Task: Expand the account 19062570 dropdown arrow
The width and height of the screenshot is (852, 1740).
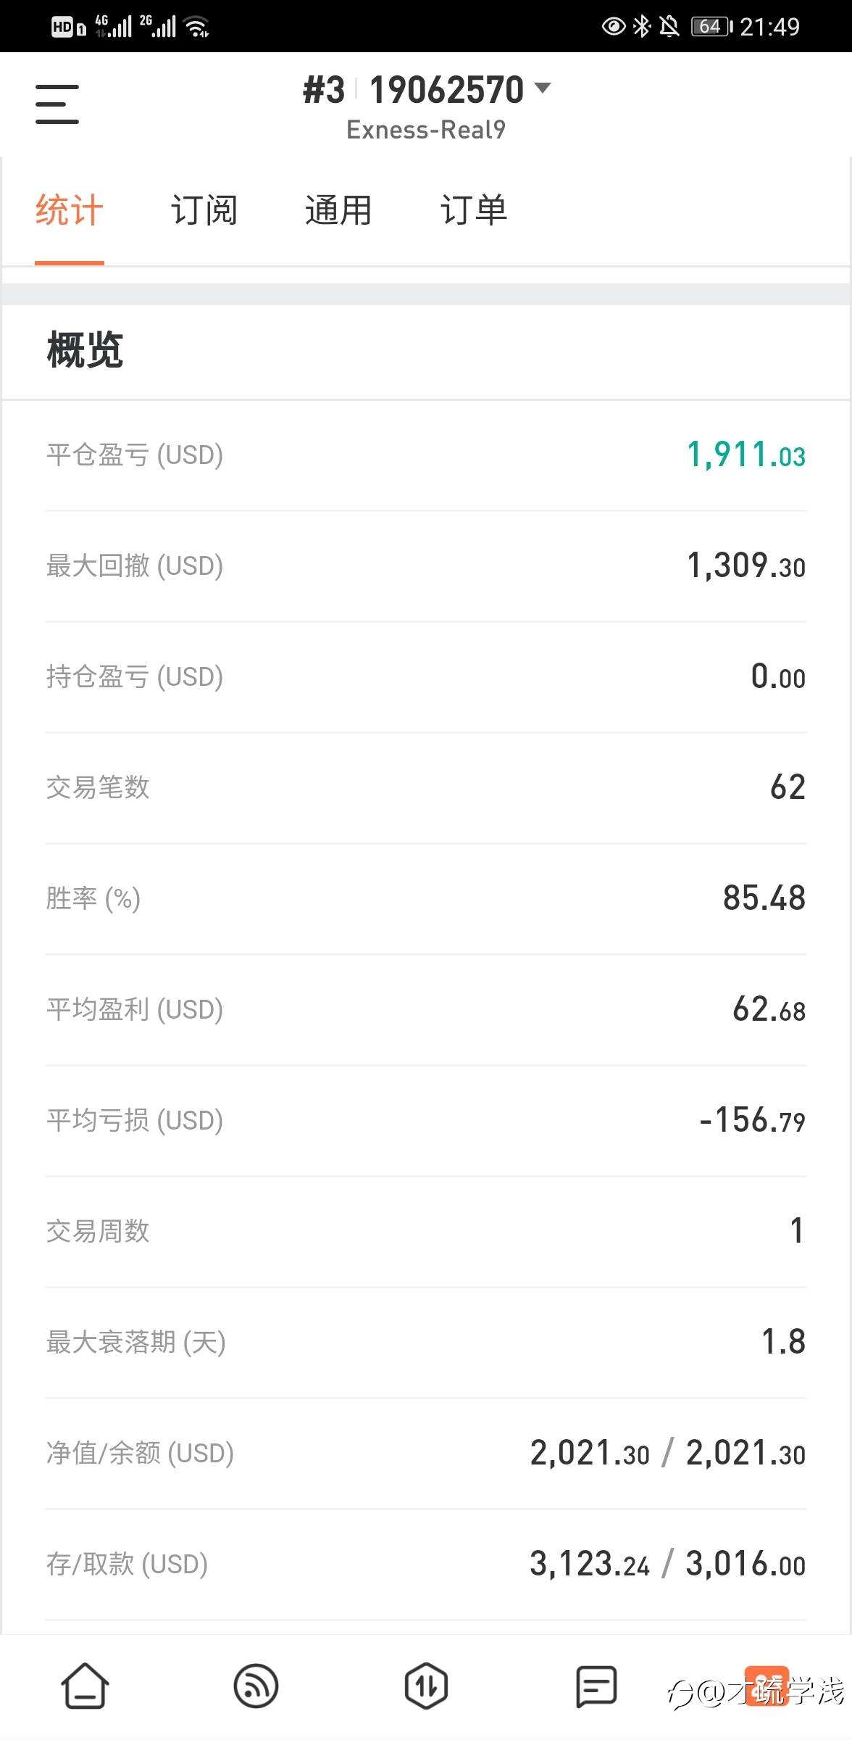Action: tap(542, 88)
